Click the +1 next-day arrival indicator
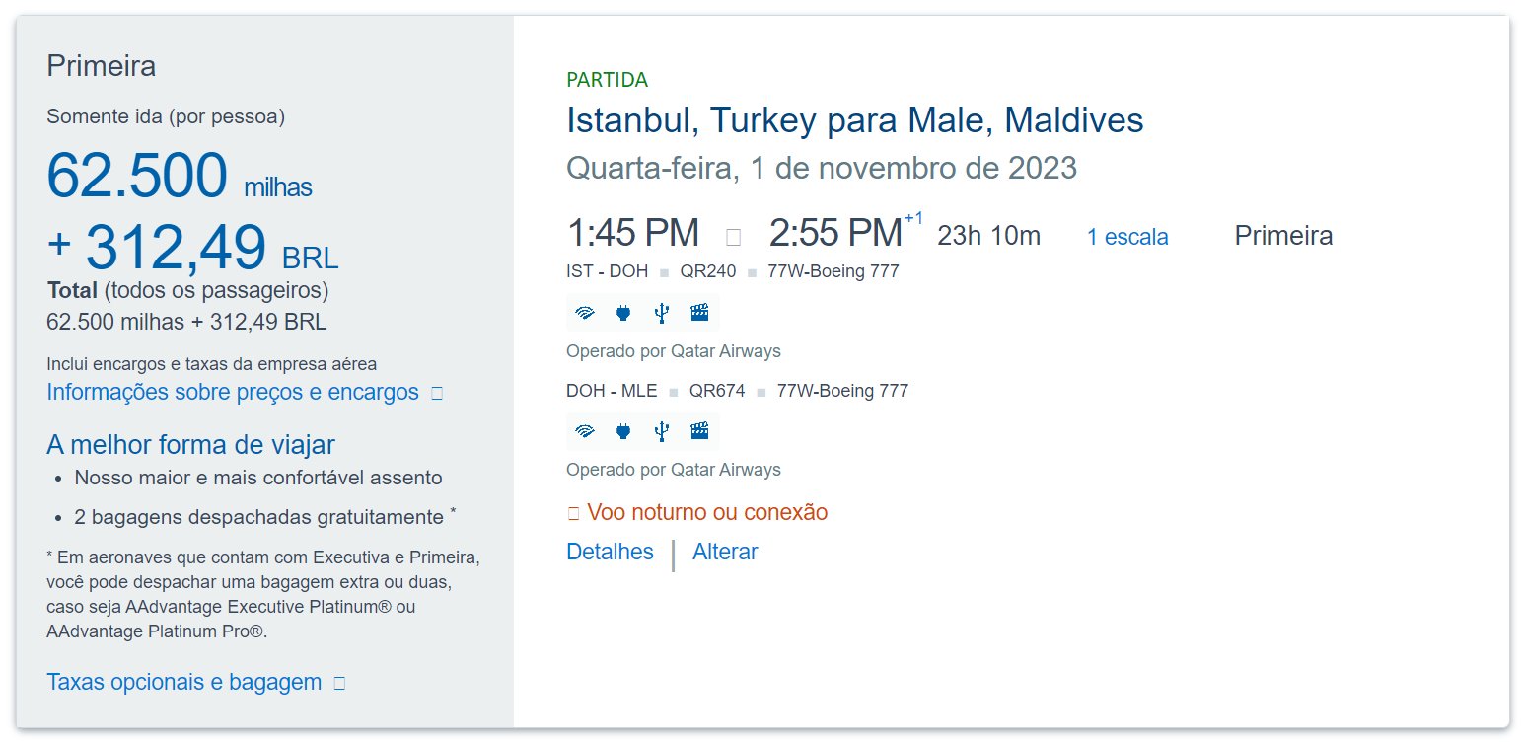 pos(913,218)
